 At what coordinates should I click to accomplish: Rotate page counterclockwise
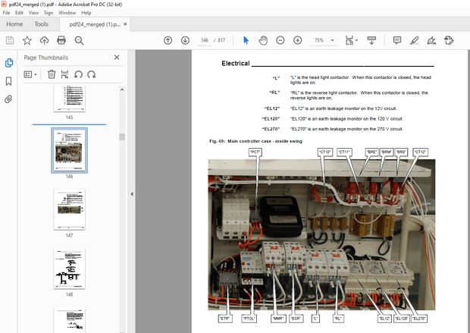pyautogui.click(x=78, y=74)
